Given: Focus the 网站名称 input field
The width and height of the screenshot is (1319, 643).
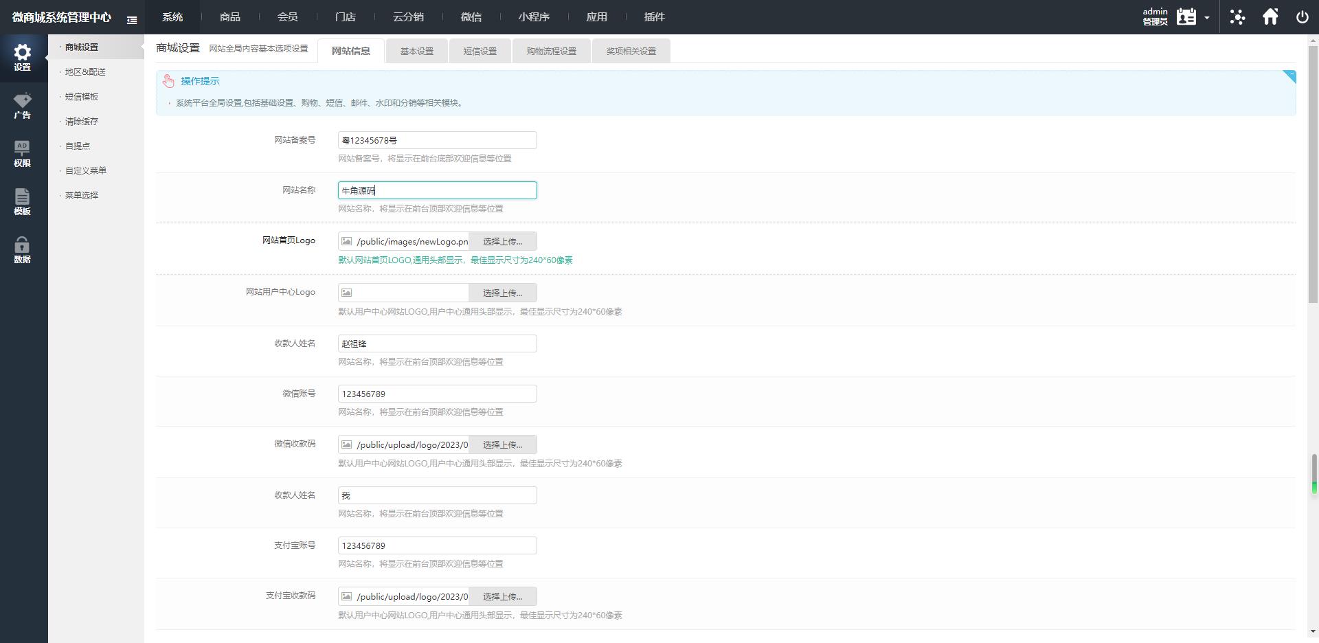Looking at the screenshot, I should (x=438, y=190).
